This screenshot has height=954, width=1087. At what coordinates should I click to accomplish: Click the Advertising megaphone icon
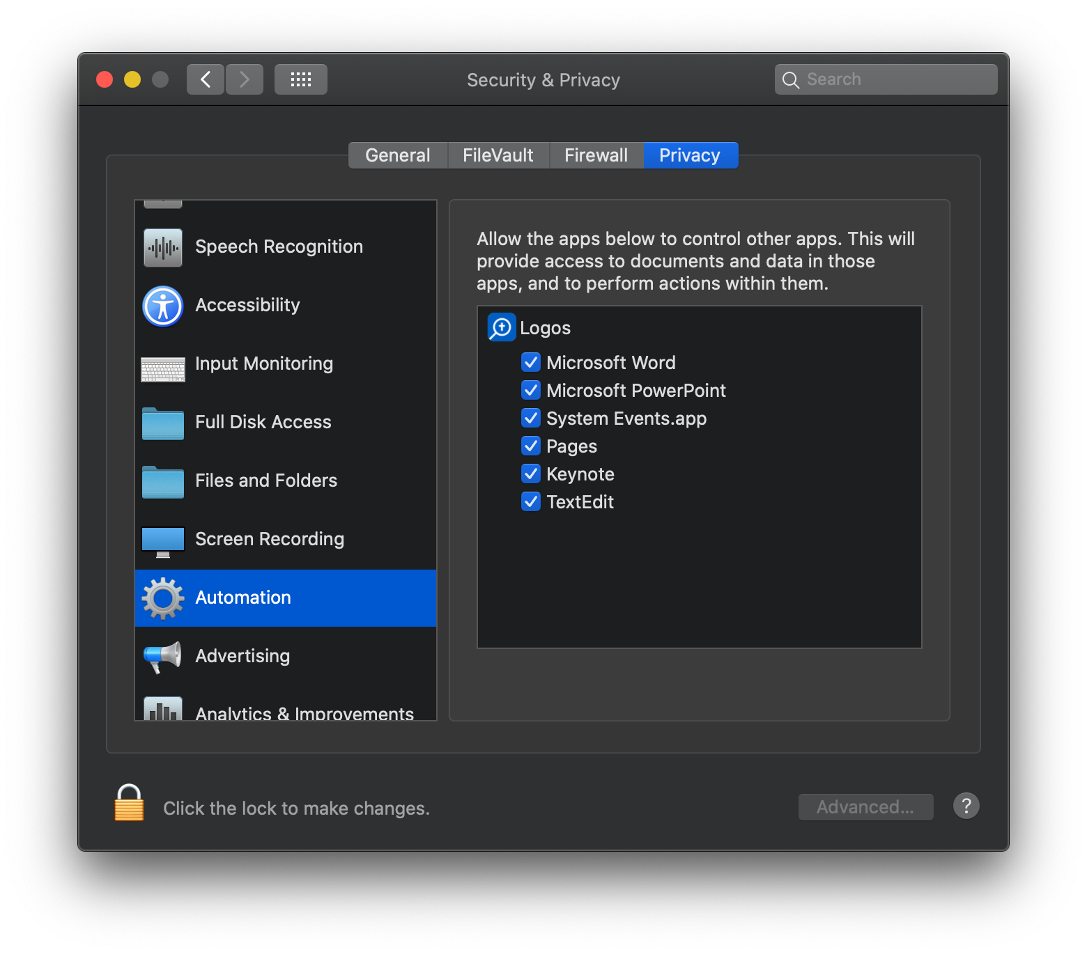point(163,657)
